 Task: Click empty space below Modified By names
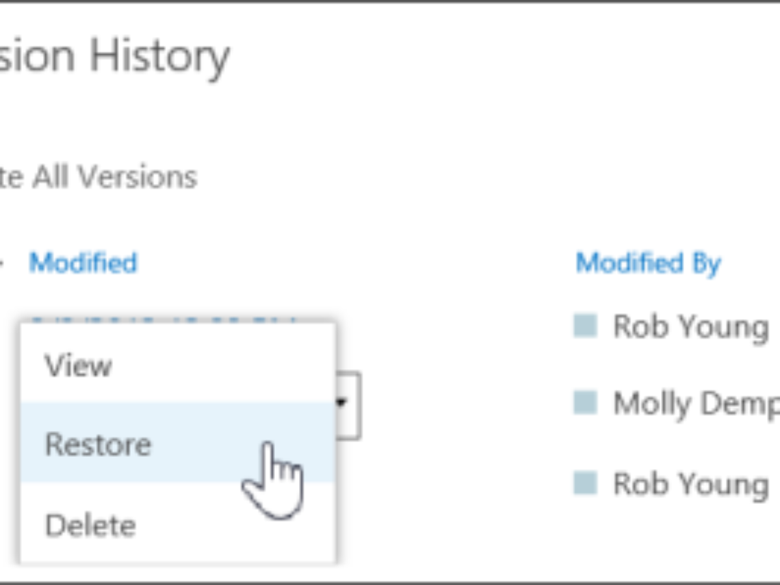[x=676, y=539]
